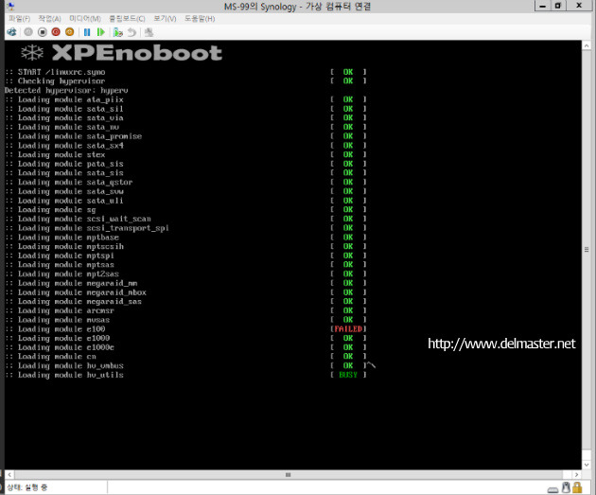This screenshot has height=495, width=596.
Task: Click the horizontal scrollbar right arrow
Action: tap(577, 474)
